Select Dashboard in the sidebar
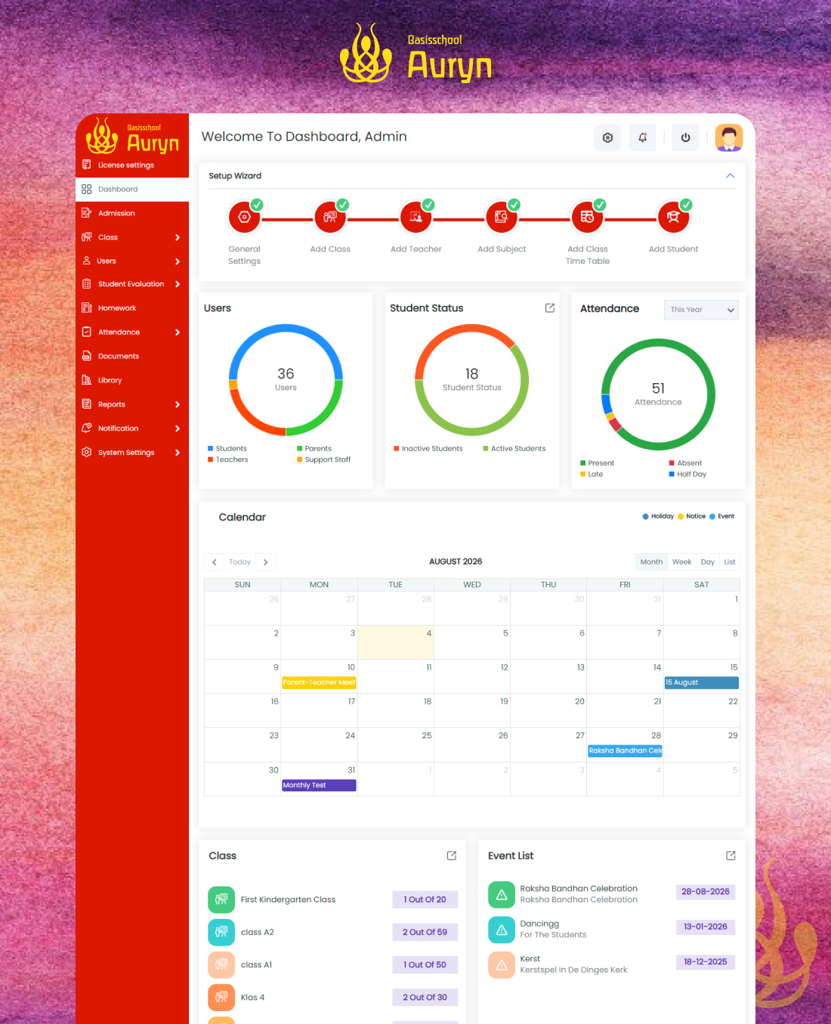The image size is (831, 1024). pyautogui.click(x=132, y=189)
